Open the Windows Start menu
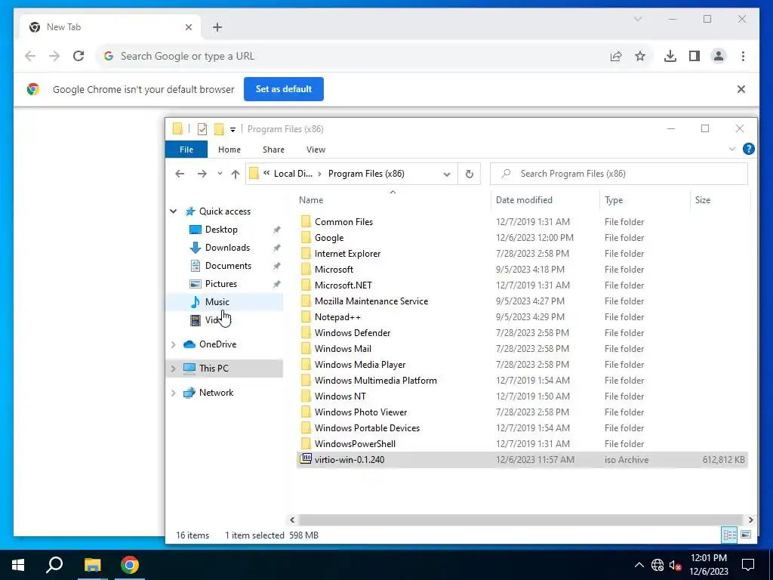Screen dimensions: 773x580 [18, 565]
